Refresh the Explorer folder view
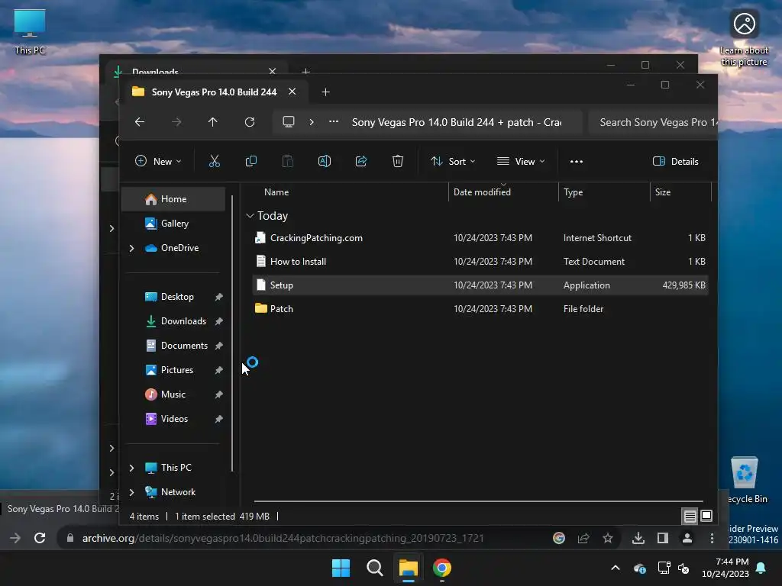Screen dimensions: 782x586 click(x=250, y=122)
